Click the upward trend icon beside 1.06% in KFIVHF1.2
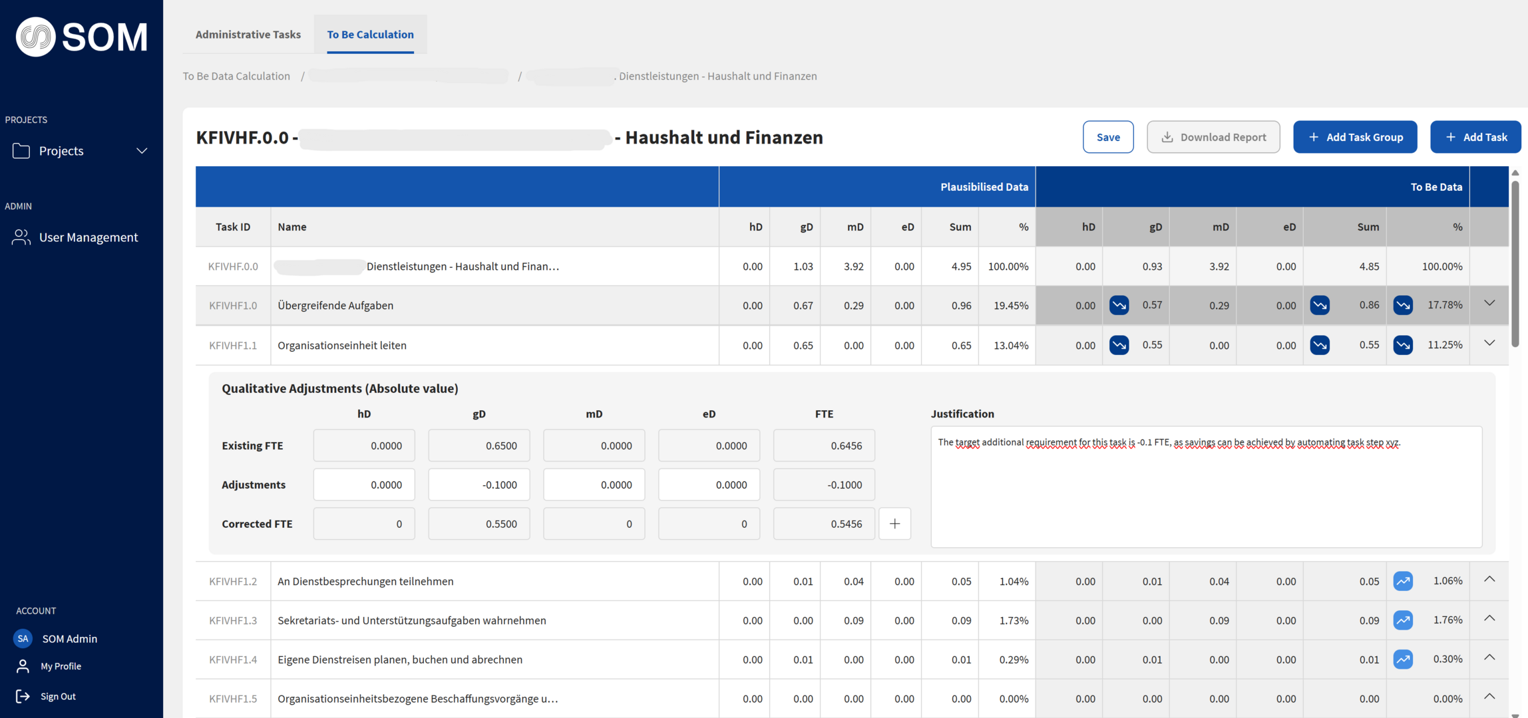Viewport: 1528px width, 718px height. [x=1403, y=581]
